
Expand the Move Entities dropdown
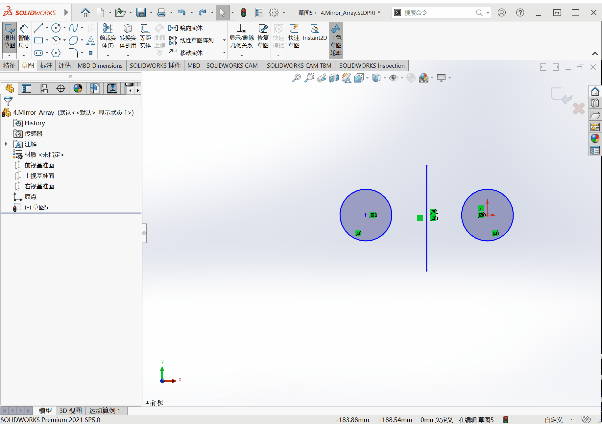[224, 53]
